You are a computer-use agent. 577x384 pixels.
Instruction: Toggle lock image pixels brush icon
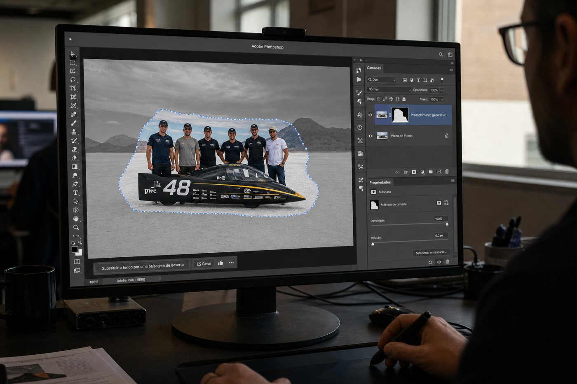[385, 99]
